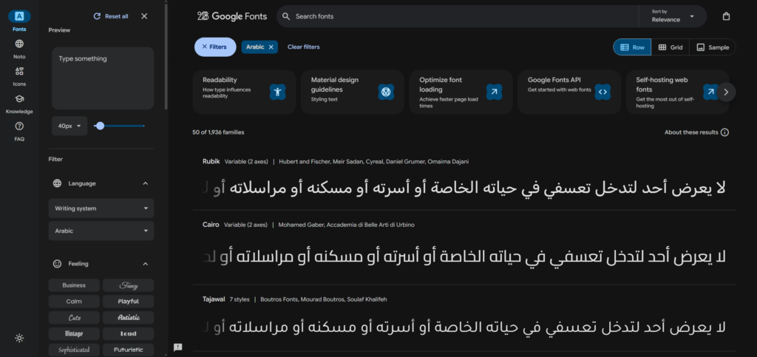Open the Arabic language dropdown

tap(101, 231)
